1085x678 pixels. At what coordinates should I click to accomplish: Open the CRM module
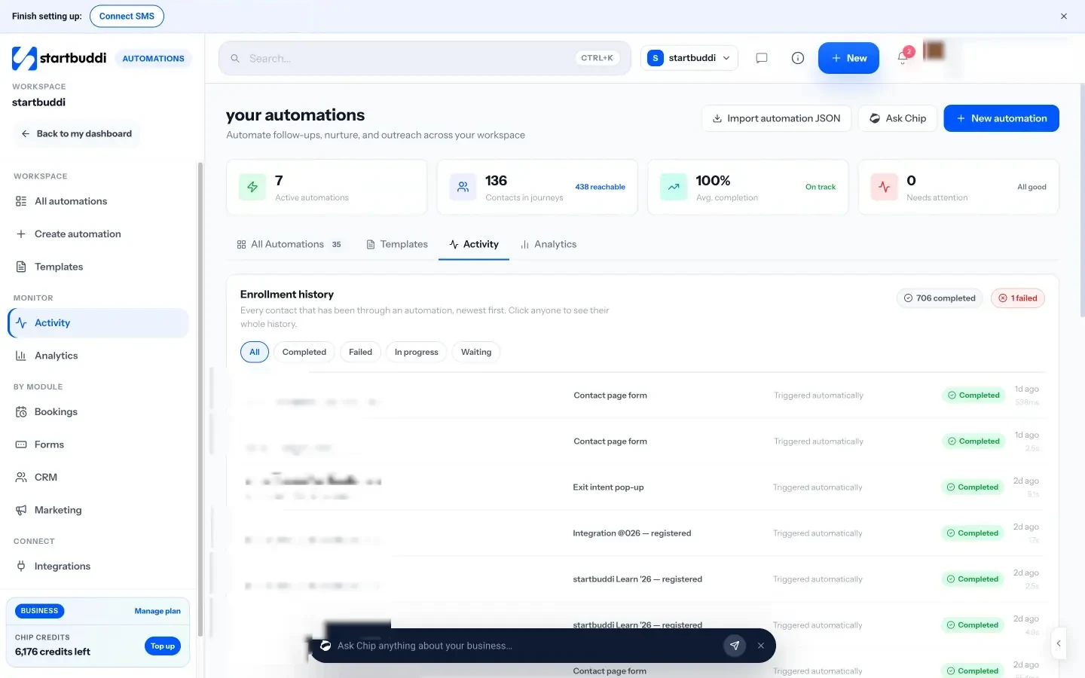pos(98,478)
